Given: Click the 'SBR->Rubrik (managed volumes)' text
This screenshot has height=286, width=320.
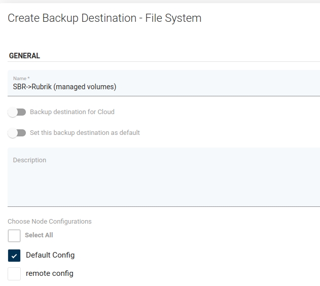Looking at the screenshot, I should click(64, 87).
